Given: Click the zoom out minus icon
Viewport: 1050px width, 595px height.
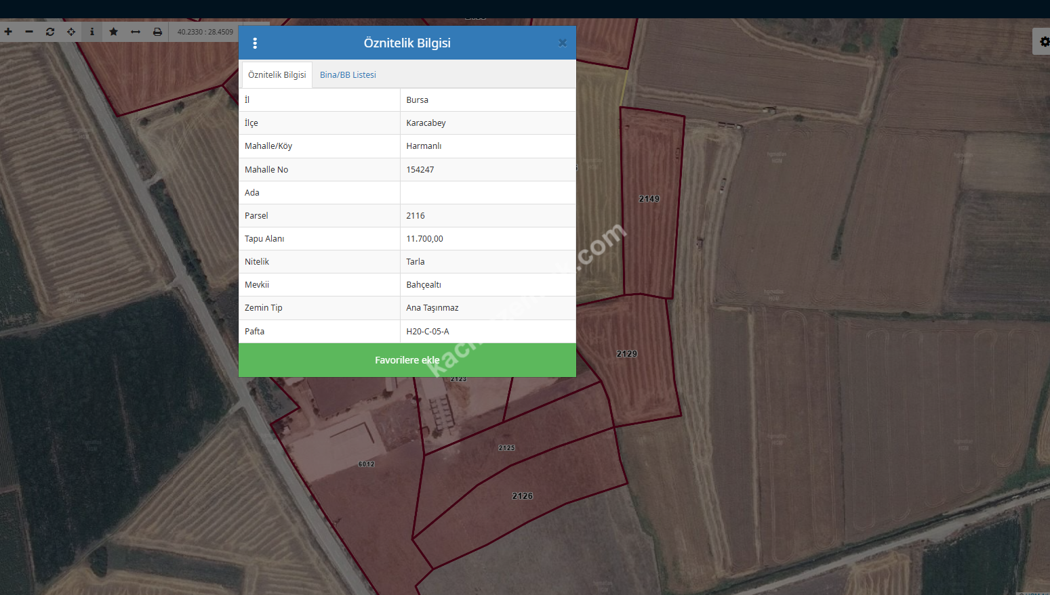Looking at the screenshot, I should [29, 32].
